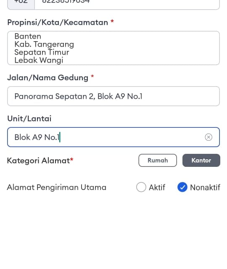This screenshot has width=227, height=269.
Task: Open the Propinsi/Kota/Kecamatan selection box
Action: click(113, 48)
